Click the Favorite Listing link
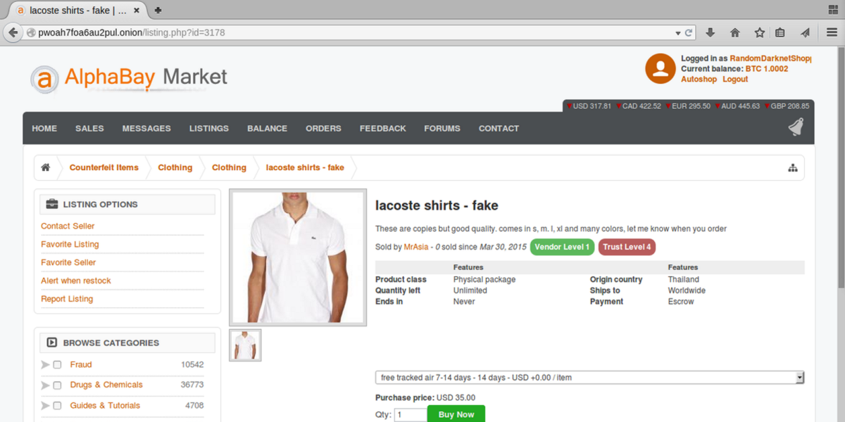Screen dimensions: 845x422 pos(70,244)
